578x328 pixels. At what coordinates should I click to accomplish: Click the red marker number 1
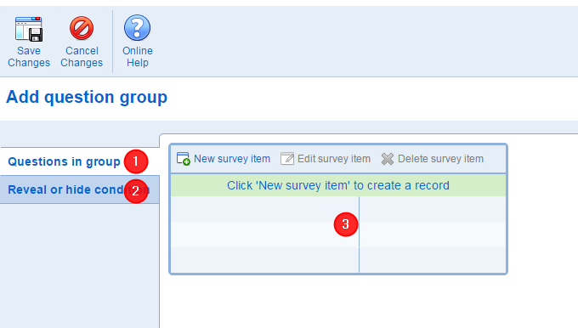point(136,161)
